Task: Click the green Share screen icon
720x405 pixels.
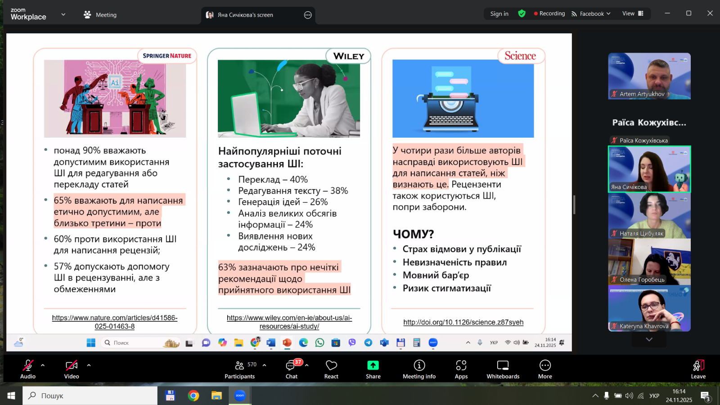Action: pos(373,365)
